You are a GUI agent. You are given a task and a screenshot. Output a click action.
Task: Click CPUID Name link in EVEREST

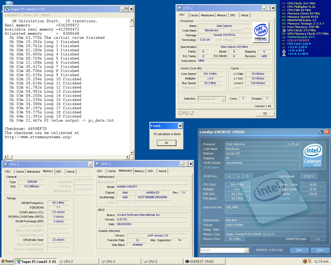[x=211, y=167]
